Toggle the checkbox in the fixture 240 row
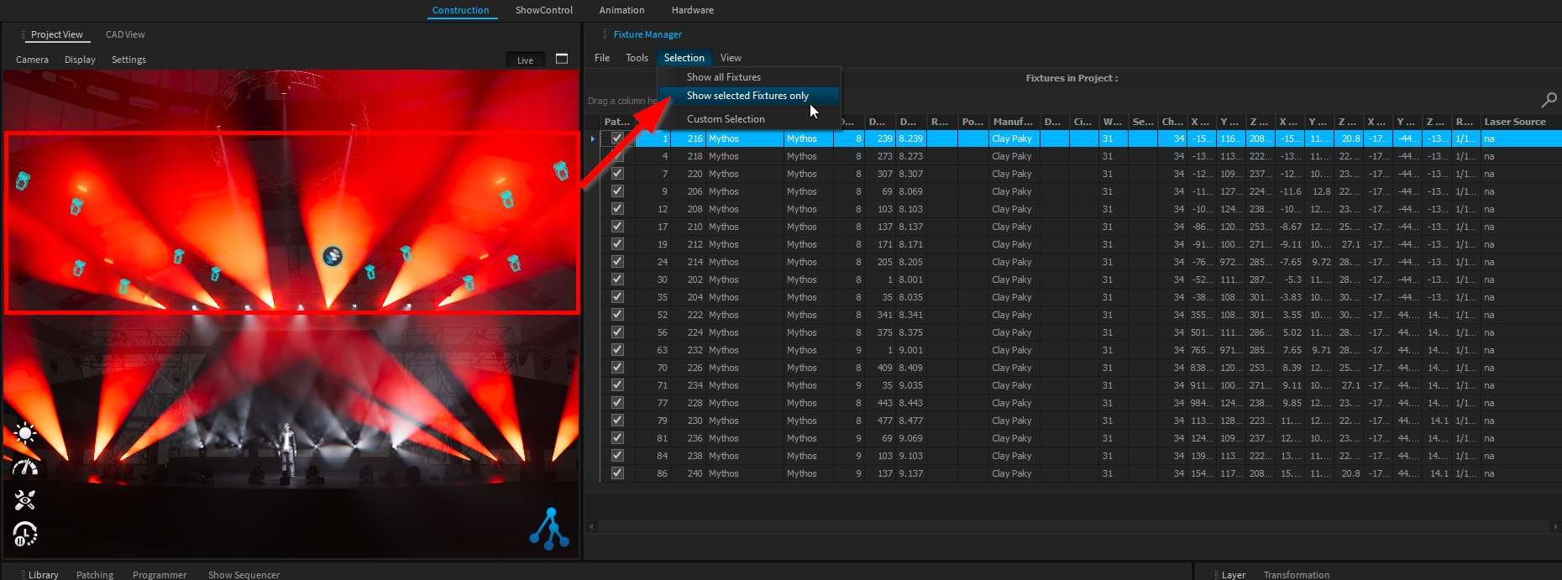Viewport: 1562px width, 580px height. pos(617,473)
